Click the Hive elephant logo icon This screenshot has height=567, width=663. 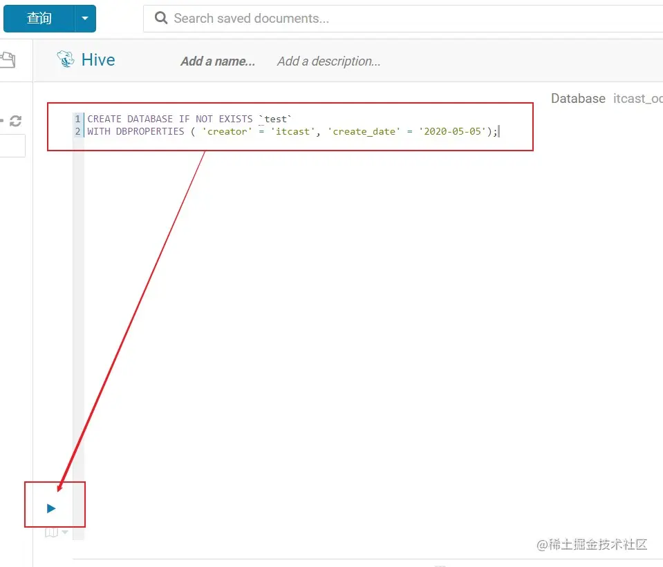66,59
